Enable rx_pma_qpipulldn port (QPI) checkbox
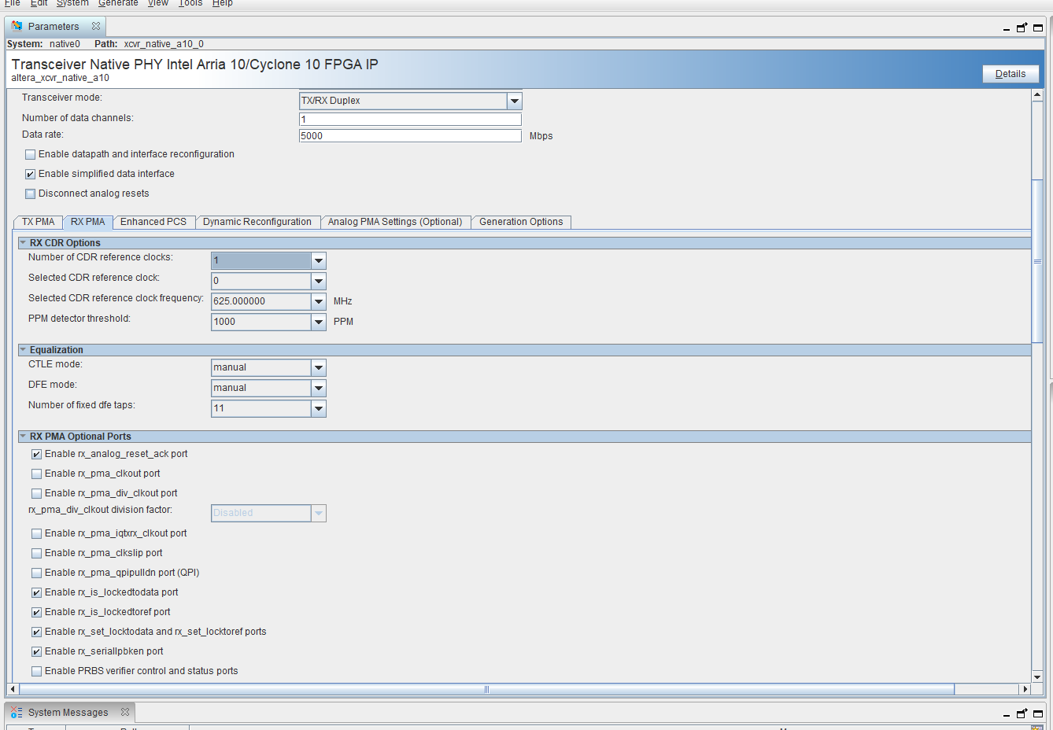The height and width of the screenshot is (730, 1053). click(37, 573)
